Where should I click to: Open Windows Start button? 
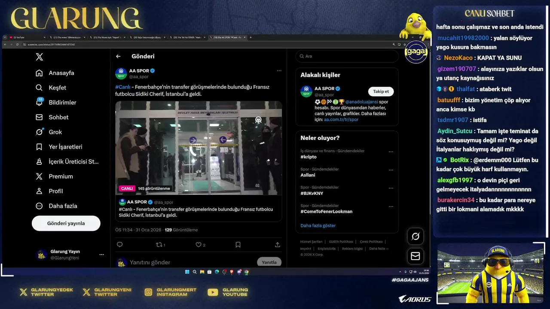click(187, 272)
